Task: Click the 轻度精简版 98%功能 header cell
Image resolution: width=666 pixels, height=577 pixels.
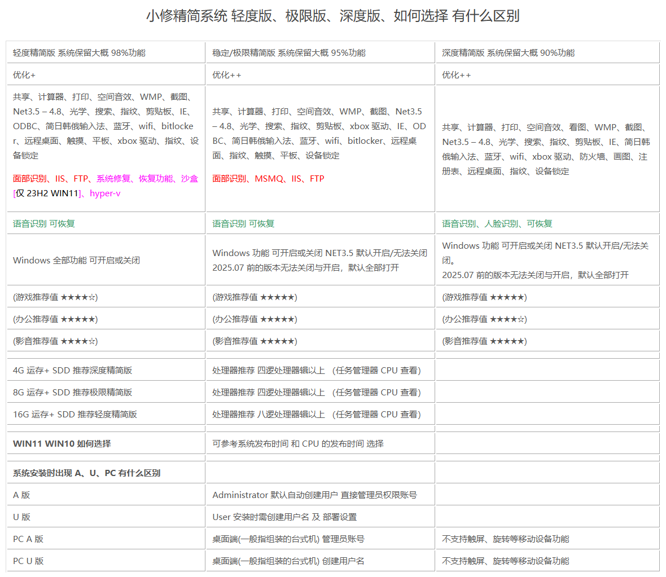Action: click(79, 52)
